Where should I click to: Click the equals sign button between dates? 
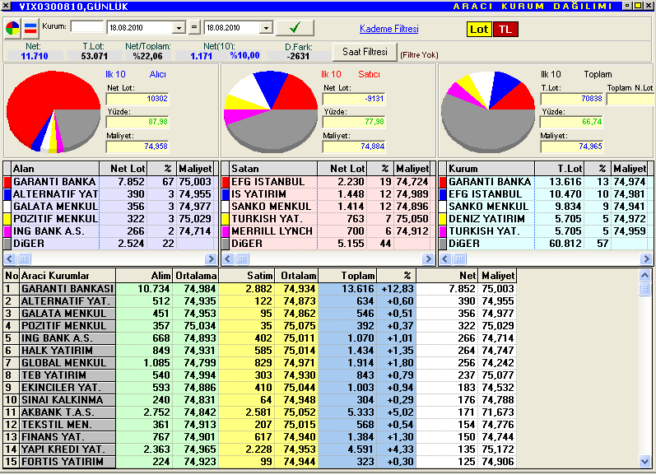click(194, 28)
